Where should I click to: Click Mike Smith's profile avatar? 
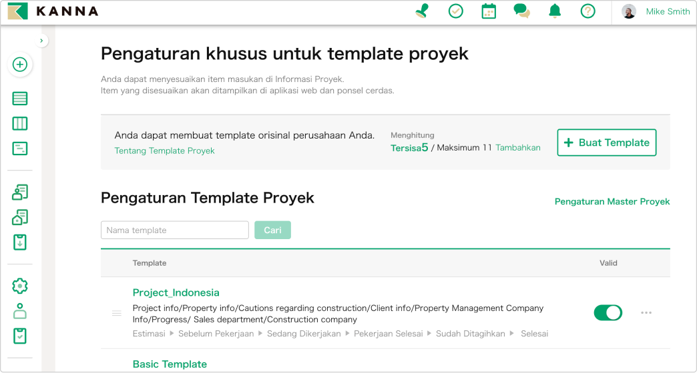(x=628, y=11)
